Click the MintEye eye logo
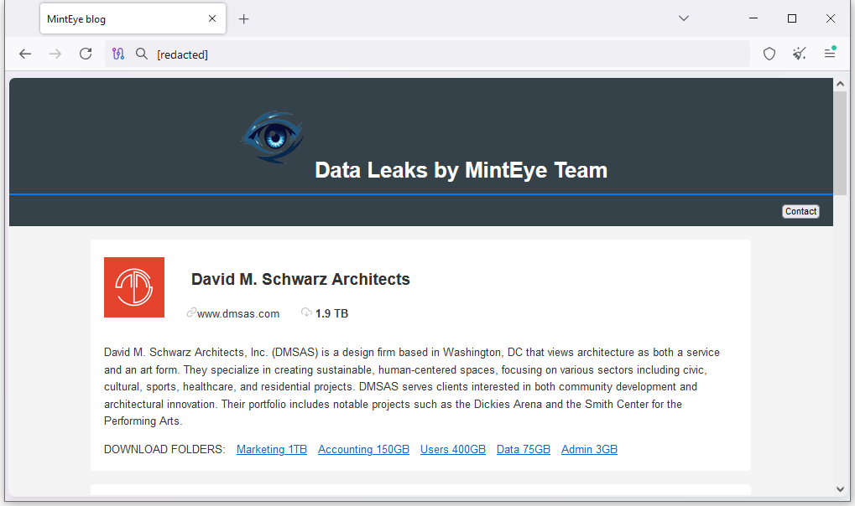 point(273,137)
